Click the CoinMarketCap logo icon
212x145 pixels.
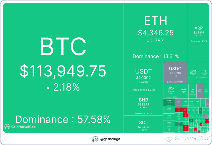point(7,127)
